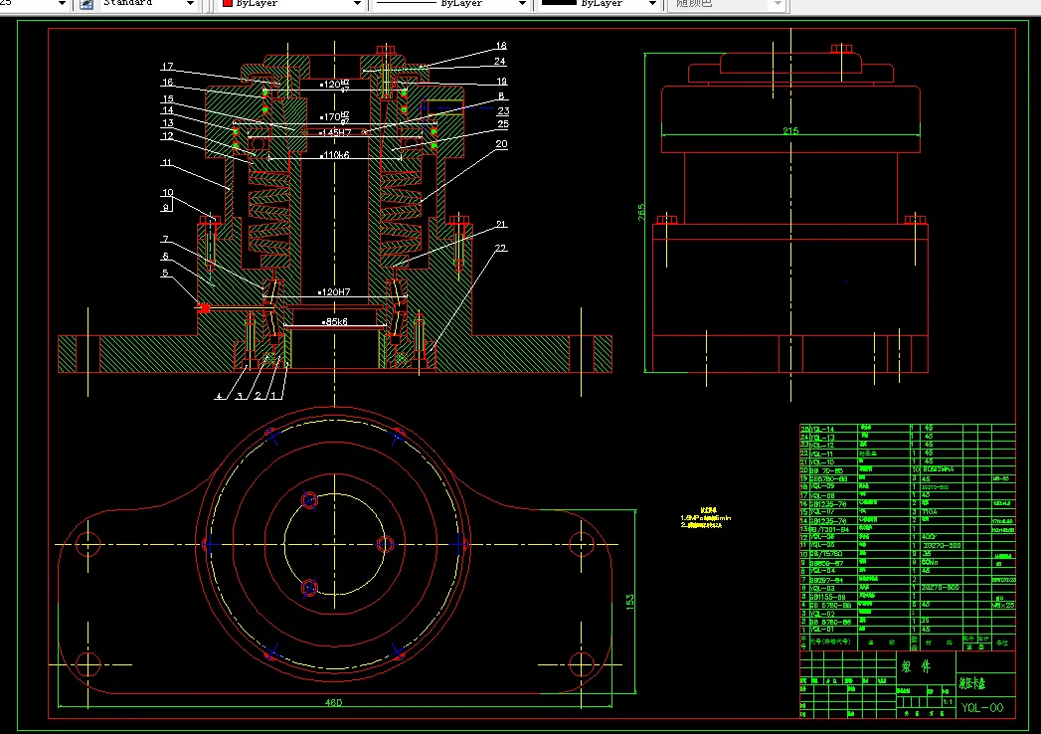Select callout number 16 in section view
The height and width of the screenshot is (734, 1041).
pyautogui.click(x=167, y=83)
